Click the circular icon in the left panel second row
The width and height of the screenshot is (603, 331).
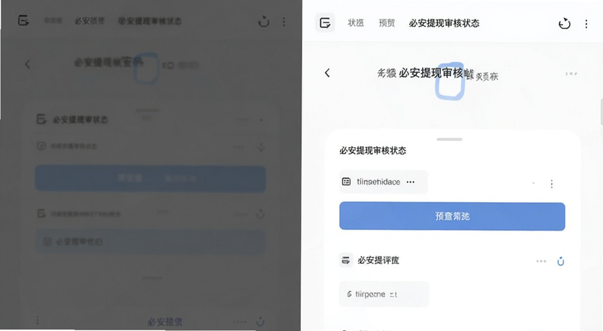(x=41, y=146)
